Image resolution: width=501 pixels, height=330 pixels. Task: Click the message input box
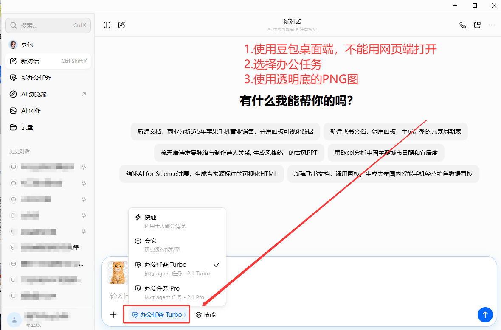pos(299,296)
